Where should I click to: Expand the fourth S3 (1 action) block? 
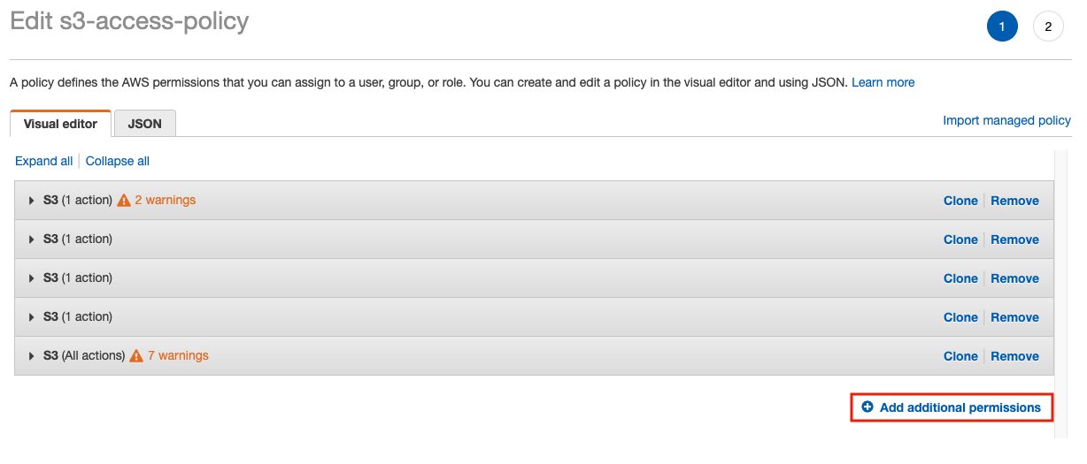32,317
